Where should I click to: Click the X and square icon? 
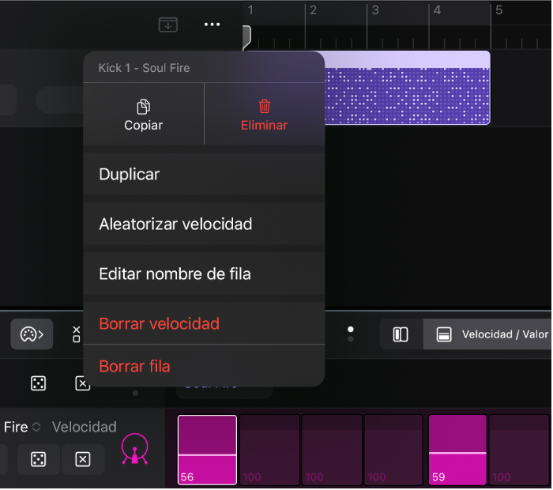(x=76, y=335)
